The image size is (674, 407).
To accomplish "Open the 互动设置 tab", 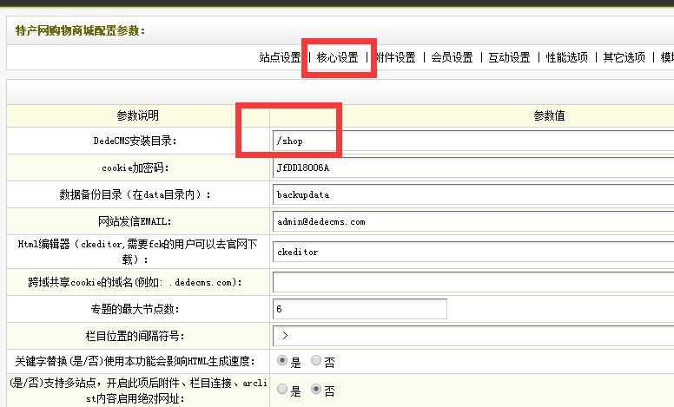I will (x=509, y=57).
